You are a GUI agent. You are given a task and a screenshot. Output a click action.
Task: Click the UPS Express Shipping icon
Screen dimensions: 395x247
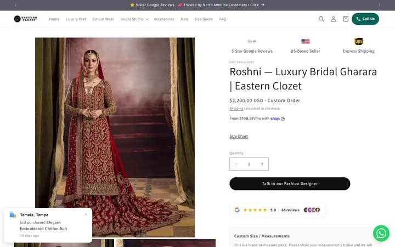coord(358,41)
